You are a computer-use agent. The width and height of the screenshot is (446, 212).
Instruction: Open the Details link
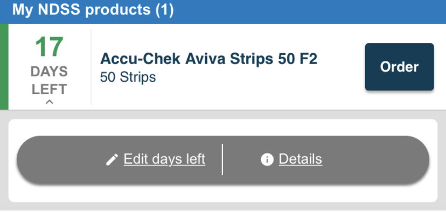[x=301, y=159]
